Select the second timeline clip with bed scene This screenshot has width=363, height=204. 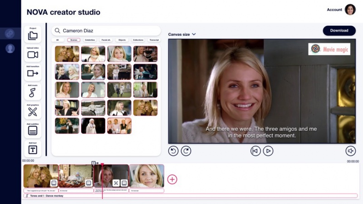76,176
